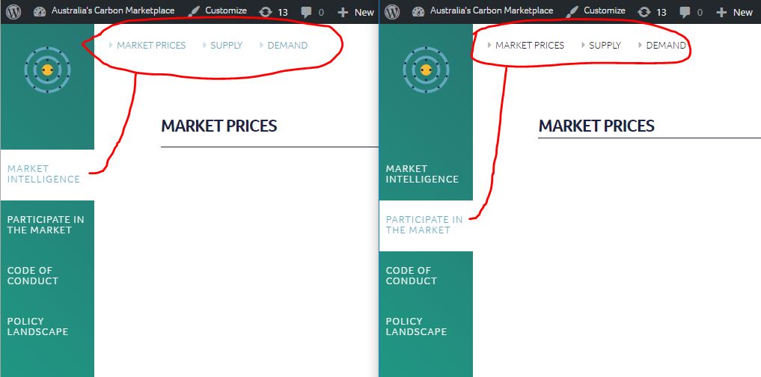The image size is (761, 377).
Task: Open the Australia's Carbon Marketplace site link in the left bar
Action: (x=113, y=10)
